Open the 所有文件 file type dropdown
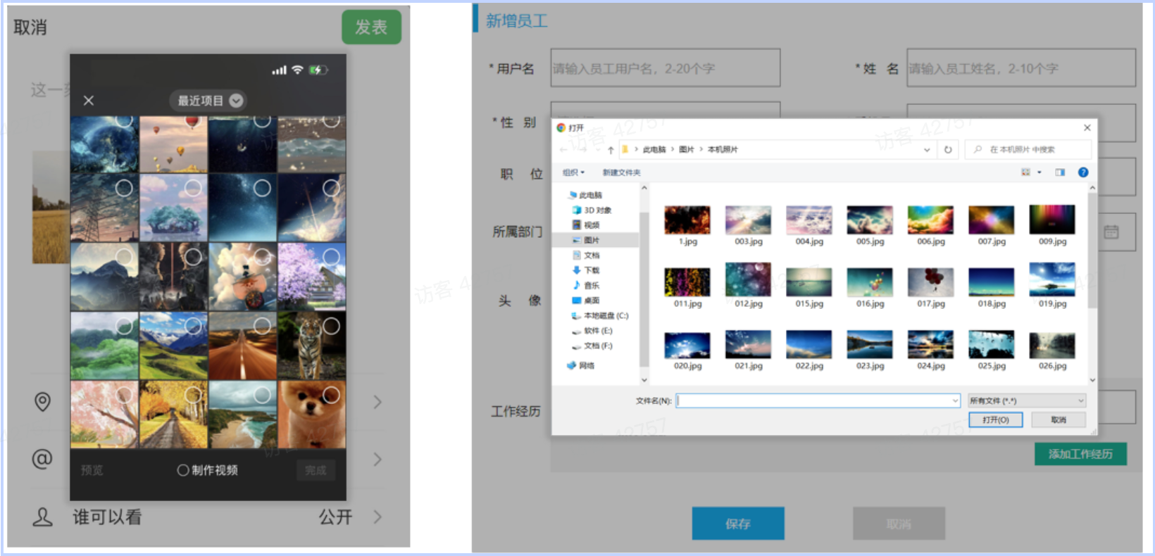Screen dimensions: 1155x556 tap(1027, 400)
